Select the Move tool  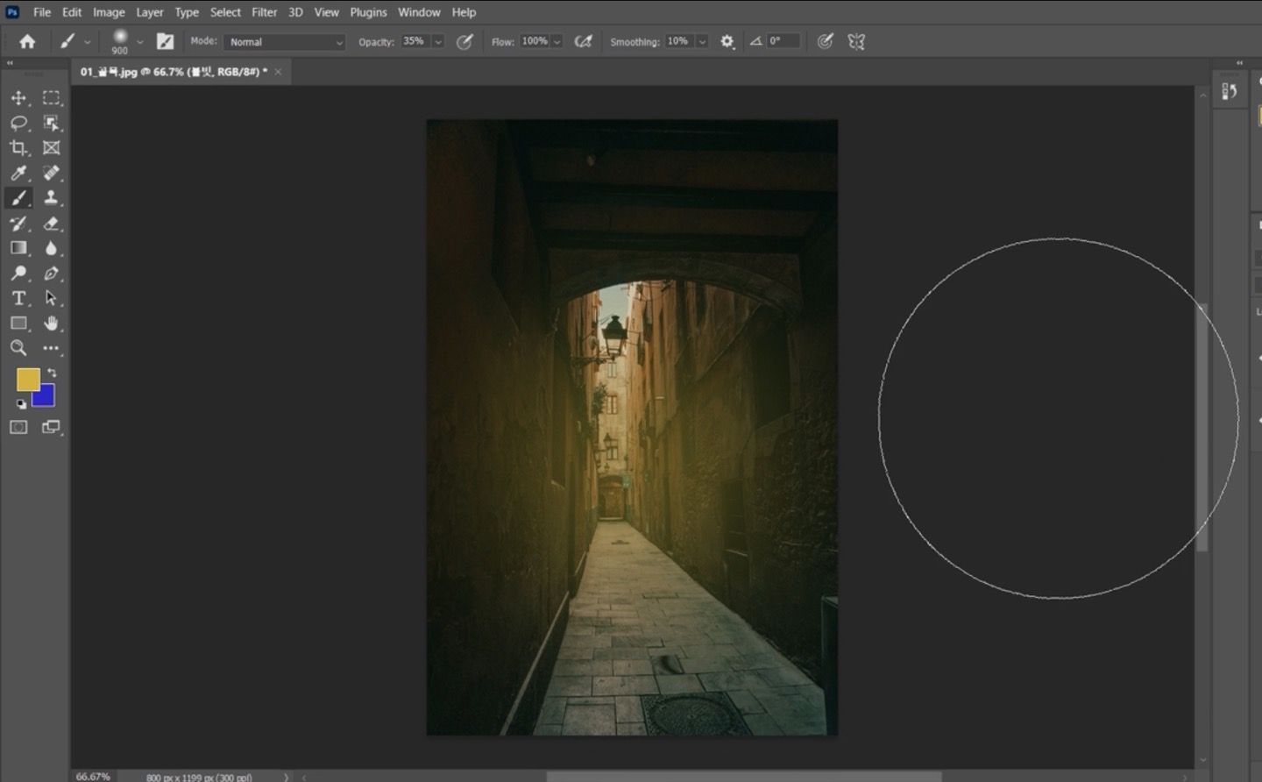(x=18, y=98)
